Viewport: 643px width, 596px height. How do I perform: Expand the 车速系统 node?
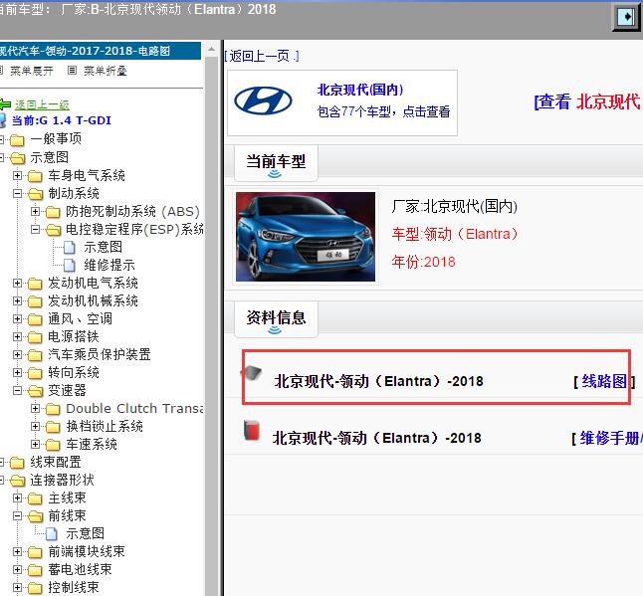tap(35, 445)
